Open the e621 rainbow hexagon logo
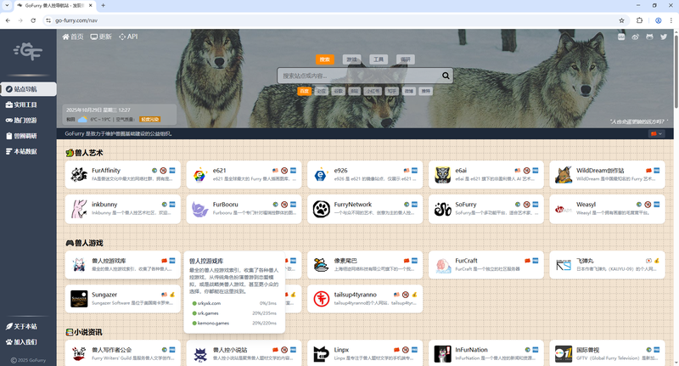This screenshot has height=366, width=679. pos(200,175)
